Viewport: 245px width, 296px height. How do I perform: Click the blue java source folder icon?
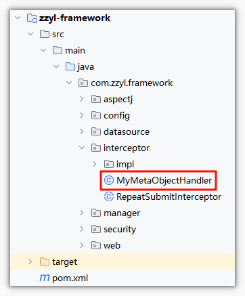tap(70, 66)
